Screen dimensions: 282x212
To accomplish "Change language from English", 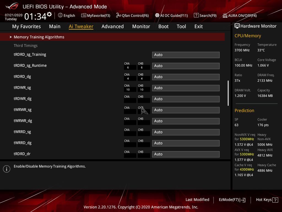I will click(x=69, y=15).
